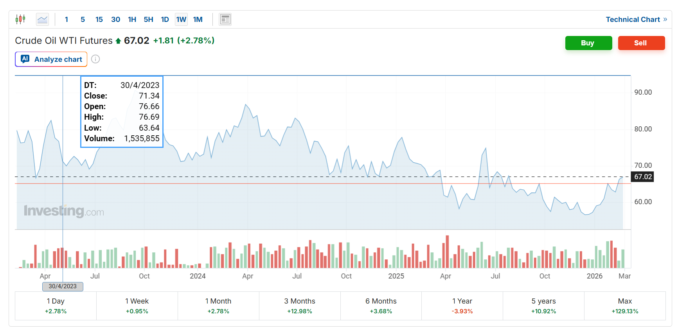Open the Technical Chart link
The image size is (678, 327).
pos(633,20)
